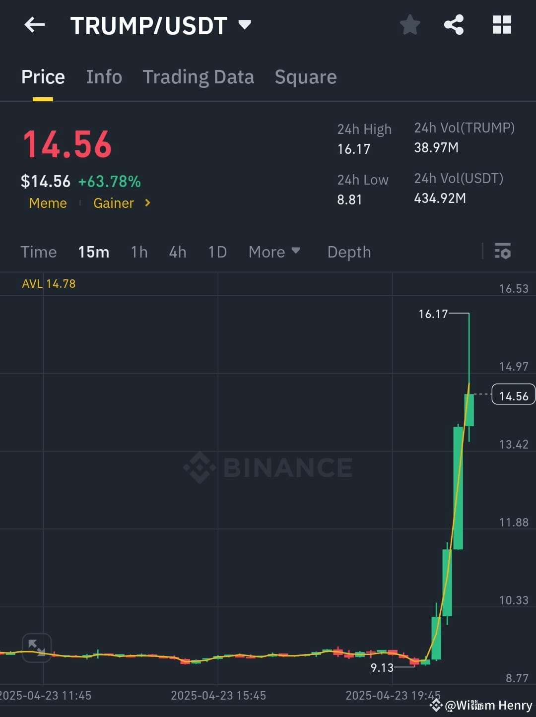Click the 13.42 price axis label

coord(514,445)
